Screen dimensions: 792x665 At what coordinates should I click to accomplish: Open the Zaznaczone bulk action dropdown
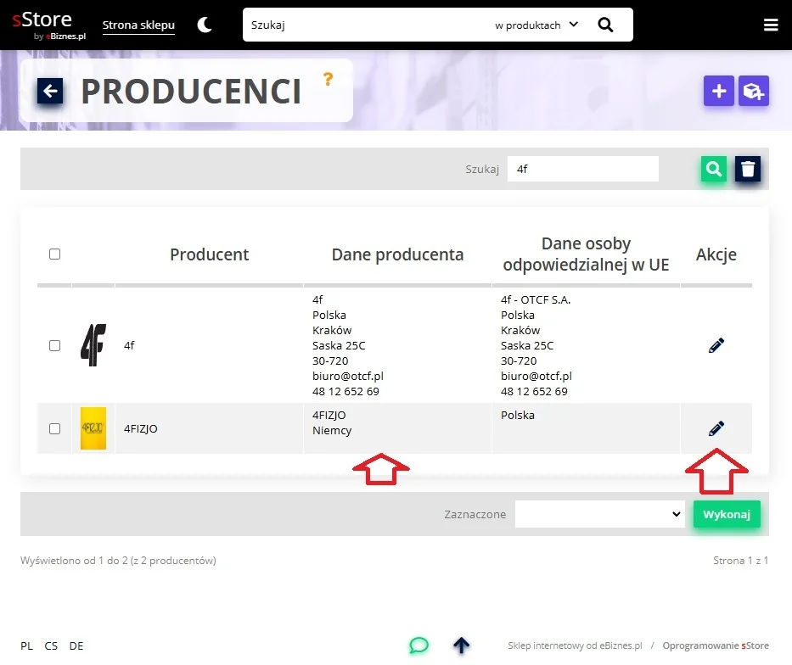(x=599, y=514)
